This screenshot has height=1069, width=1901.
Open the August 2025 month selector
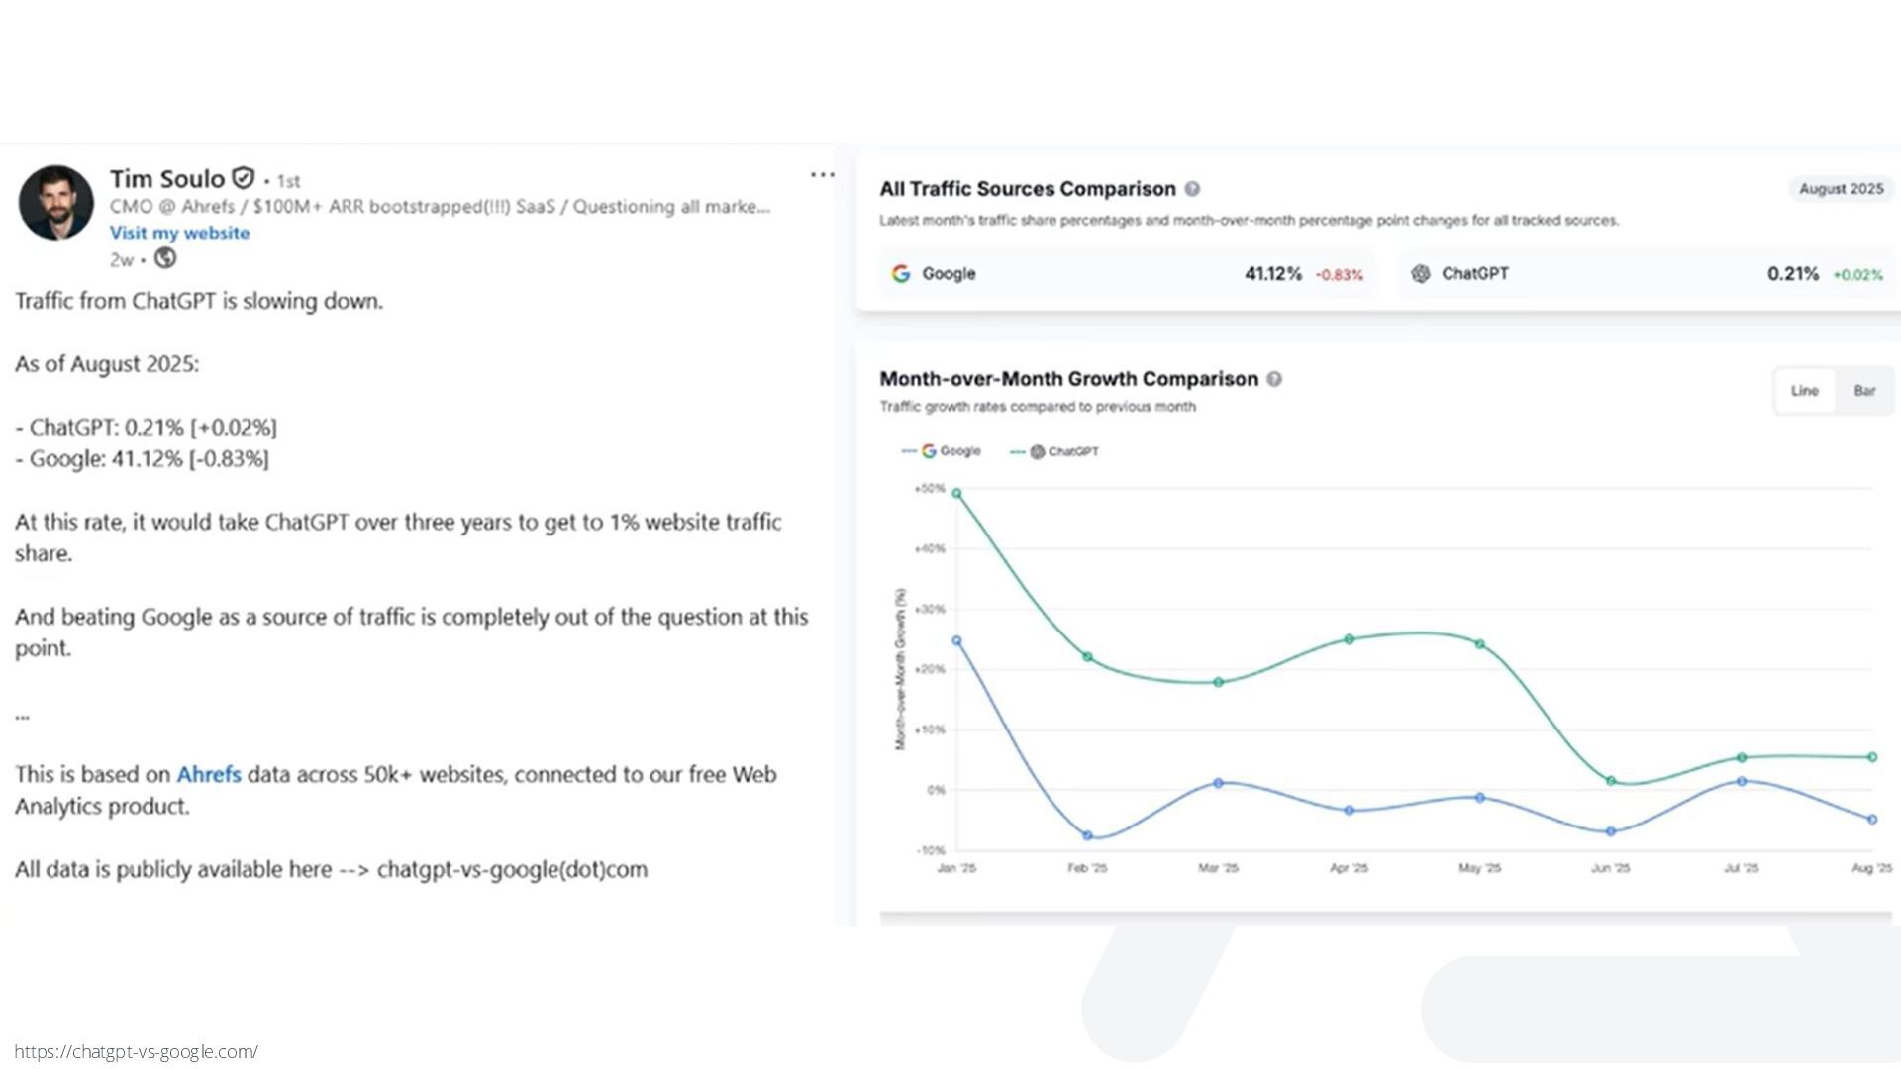click(1841, 189)
